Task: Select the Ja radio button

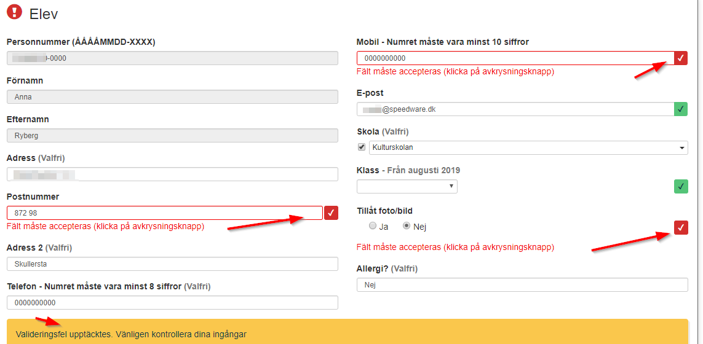Action: coord(373,226)
